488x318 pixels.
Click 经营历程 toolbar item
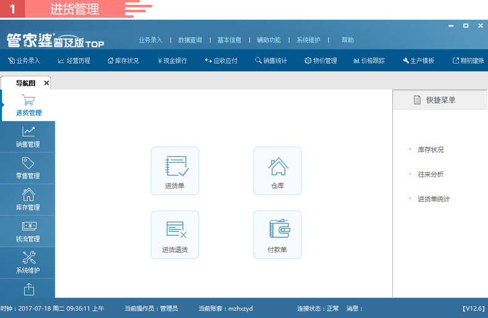(74, 61)
